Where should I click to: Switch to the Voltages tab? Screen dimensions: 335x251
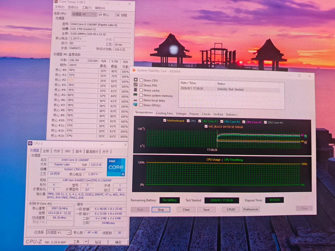pyautogui.click(x=181, y=114)
